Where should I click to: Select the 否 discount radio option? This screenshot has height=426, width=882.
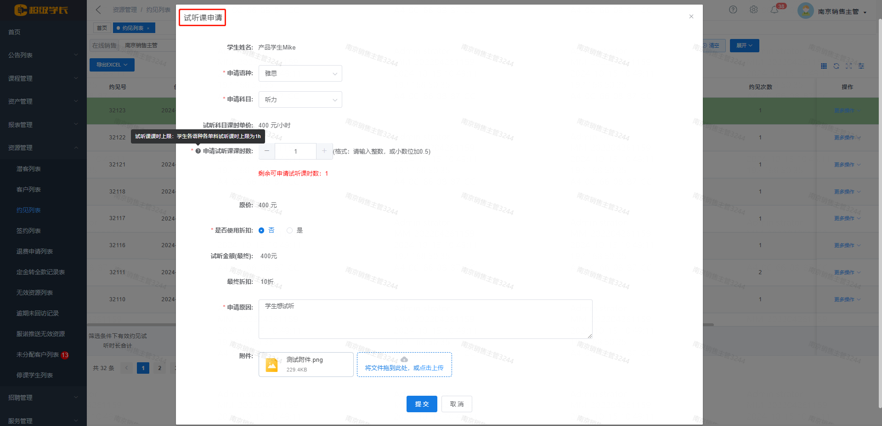point(261,231)
